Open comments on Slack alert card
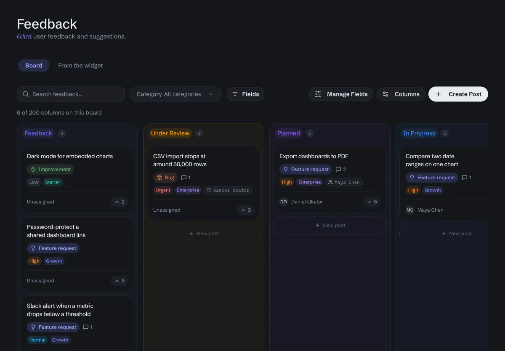Viewport: 505px width, 351px height. 88,327
